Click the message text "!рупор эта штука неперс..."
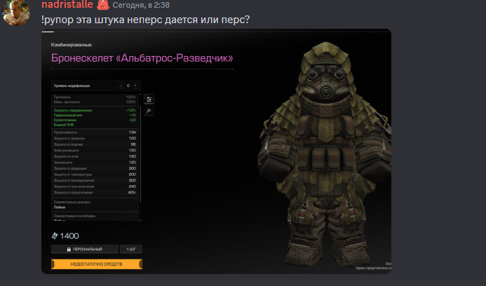This screenshot has height=286, width=486. 145,20
